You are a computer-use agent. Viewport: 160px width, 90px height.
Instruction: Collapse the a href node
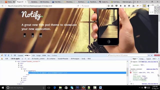pyautogui.click(x=24, y=71)
